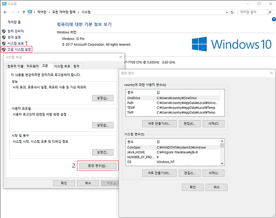The width and height of the screenshot is (276, 218).
Task: Open 장치 관리자 in the sidebar
Action: point(15,31)
